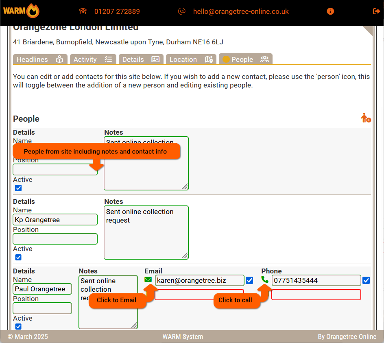Click the WARM flame logo
384x343 pixels.
coord(21,11)
